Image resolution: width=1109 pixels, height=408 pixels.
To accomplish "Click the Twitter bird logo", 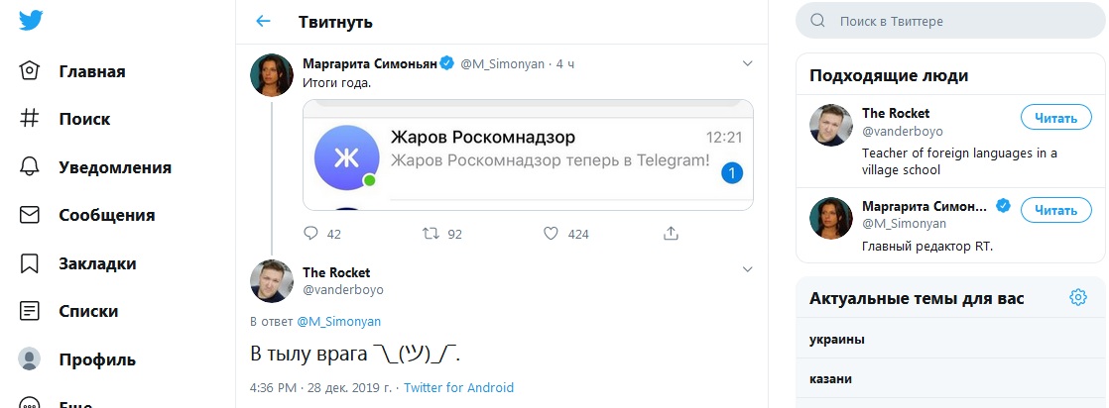I will pyautogui.click(x=30, y=20).
